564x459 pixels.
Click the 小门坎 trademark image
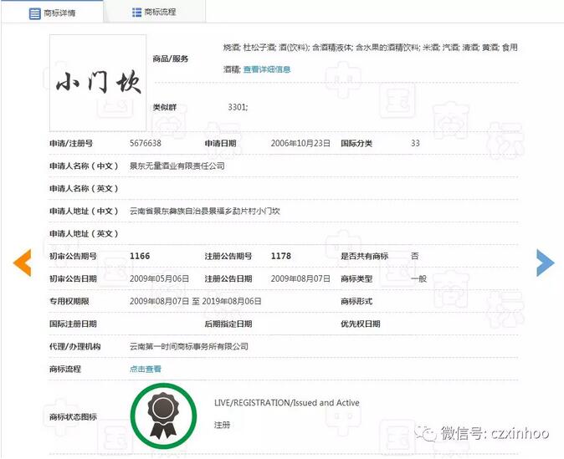click(x=98, y=83)
